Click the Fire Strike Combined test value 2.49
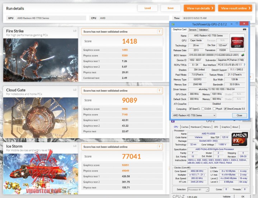 tap(125, 78)
